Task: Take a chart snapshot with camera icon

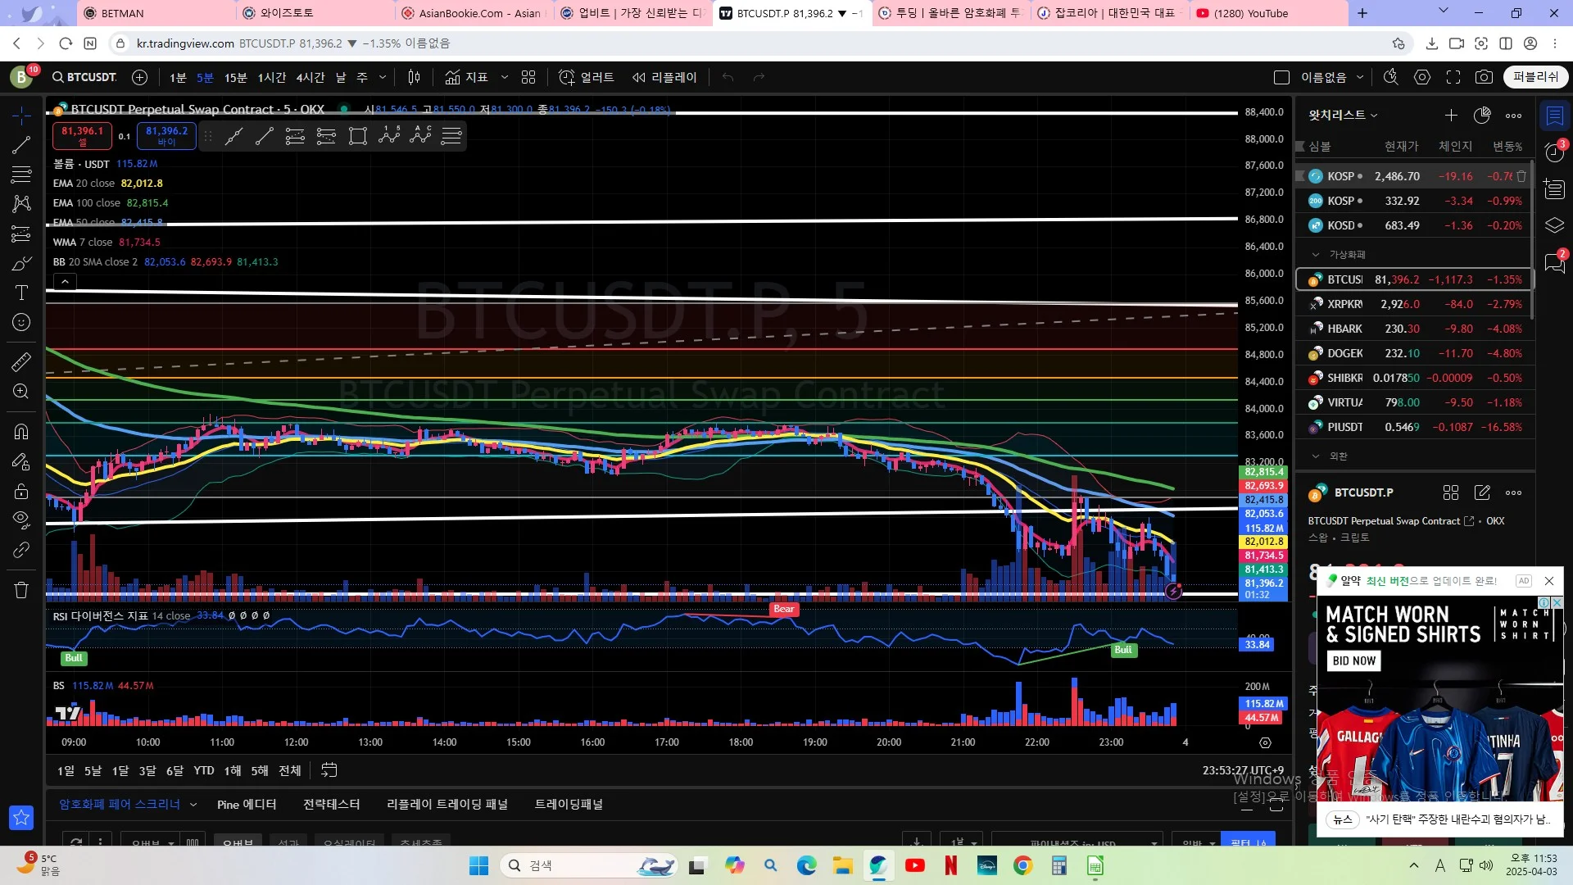Action: (x=1484, y=77)
